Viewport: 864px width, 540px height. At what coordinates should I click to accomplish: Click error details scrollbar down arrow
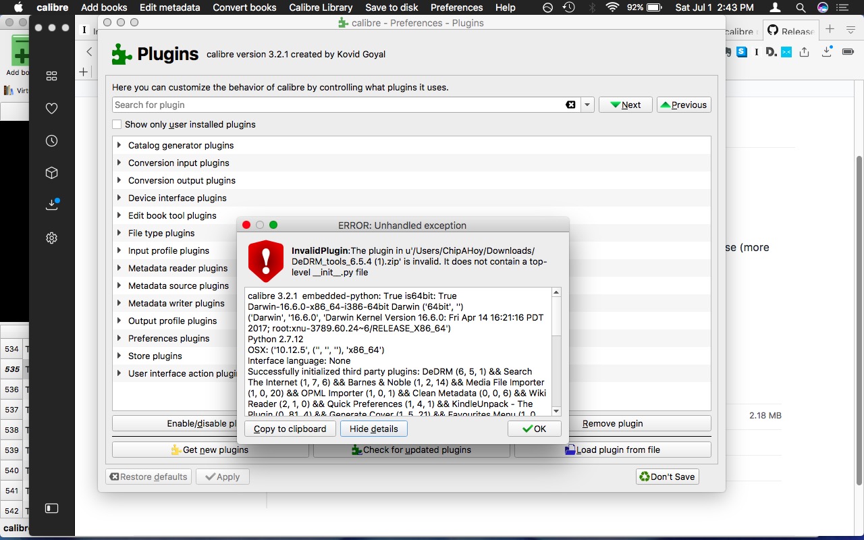pyautogui.click(x=556, y=411)
